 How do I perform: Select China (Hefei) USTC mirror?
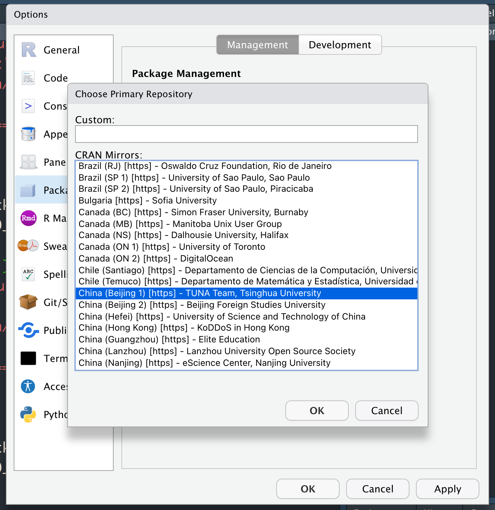(247, 317)
